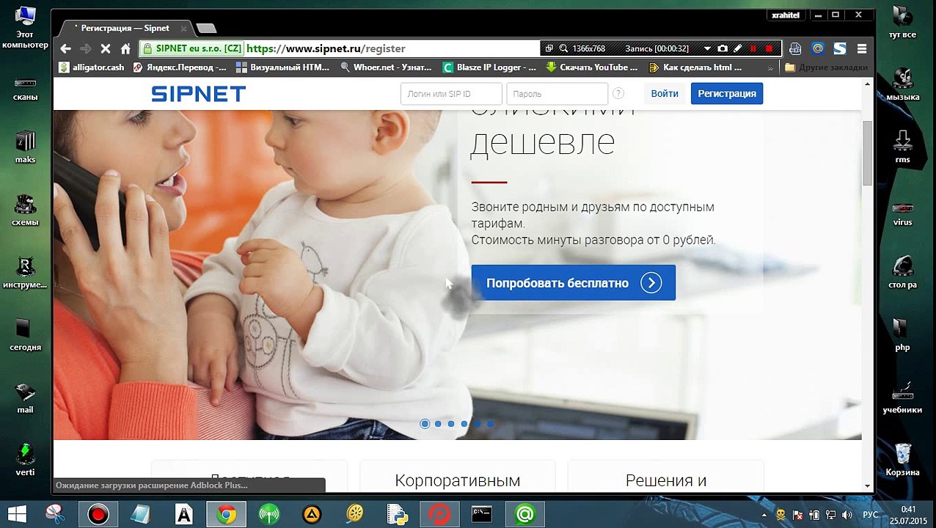Open the Корзина recycle bin desktop icon
The width and height of the screenshot is (936, 528).
tap(902, 459)
